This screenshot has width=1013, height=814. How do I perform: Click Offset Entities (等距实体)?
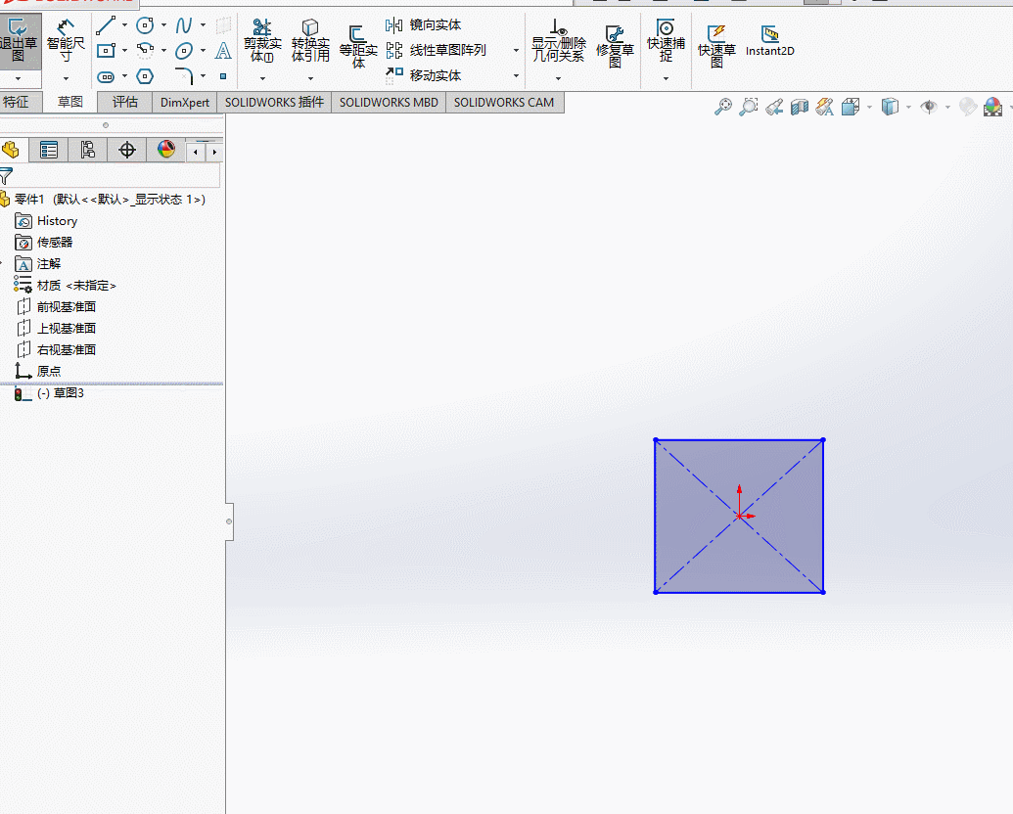[358, 45]
